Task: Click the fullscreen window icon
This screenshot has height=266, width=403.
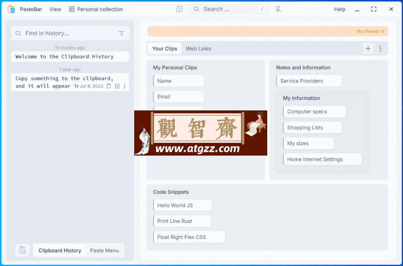Action: point(374,9)
